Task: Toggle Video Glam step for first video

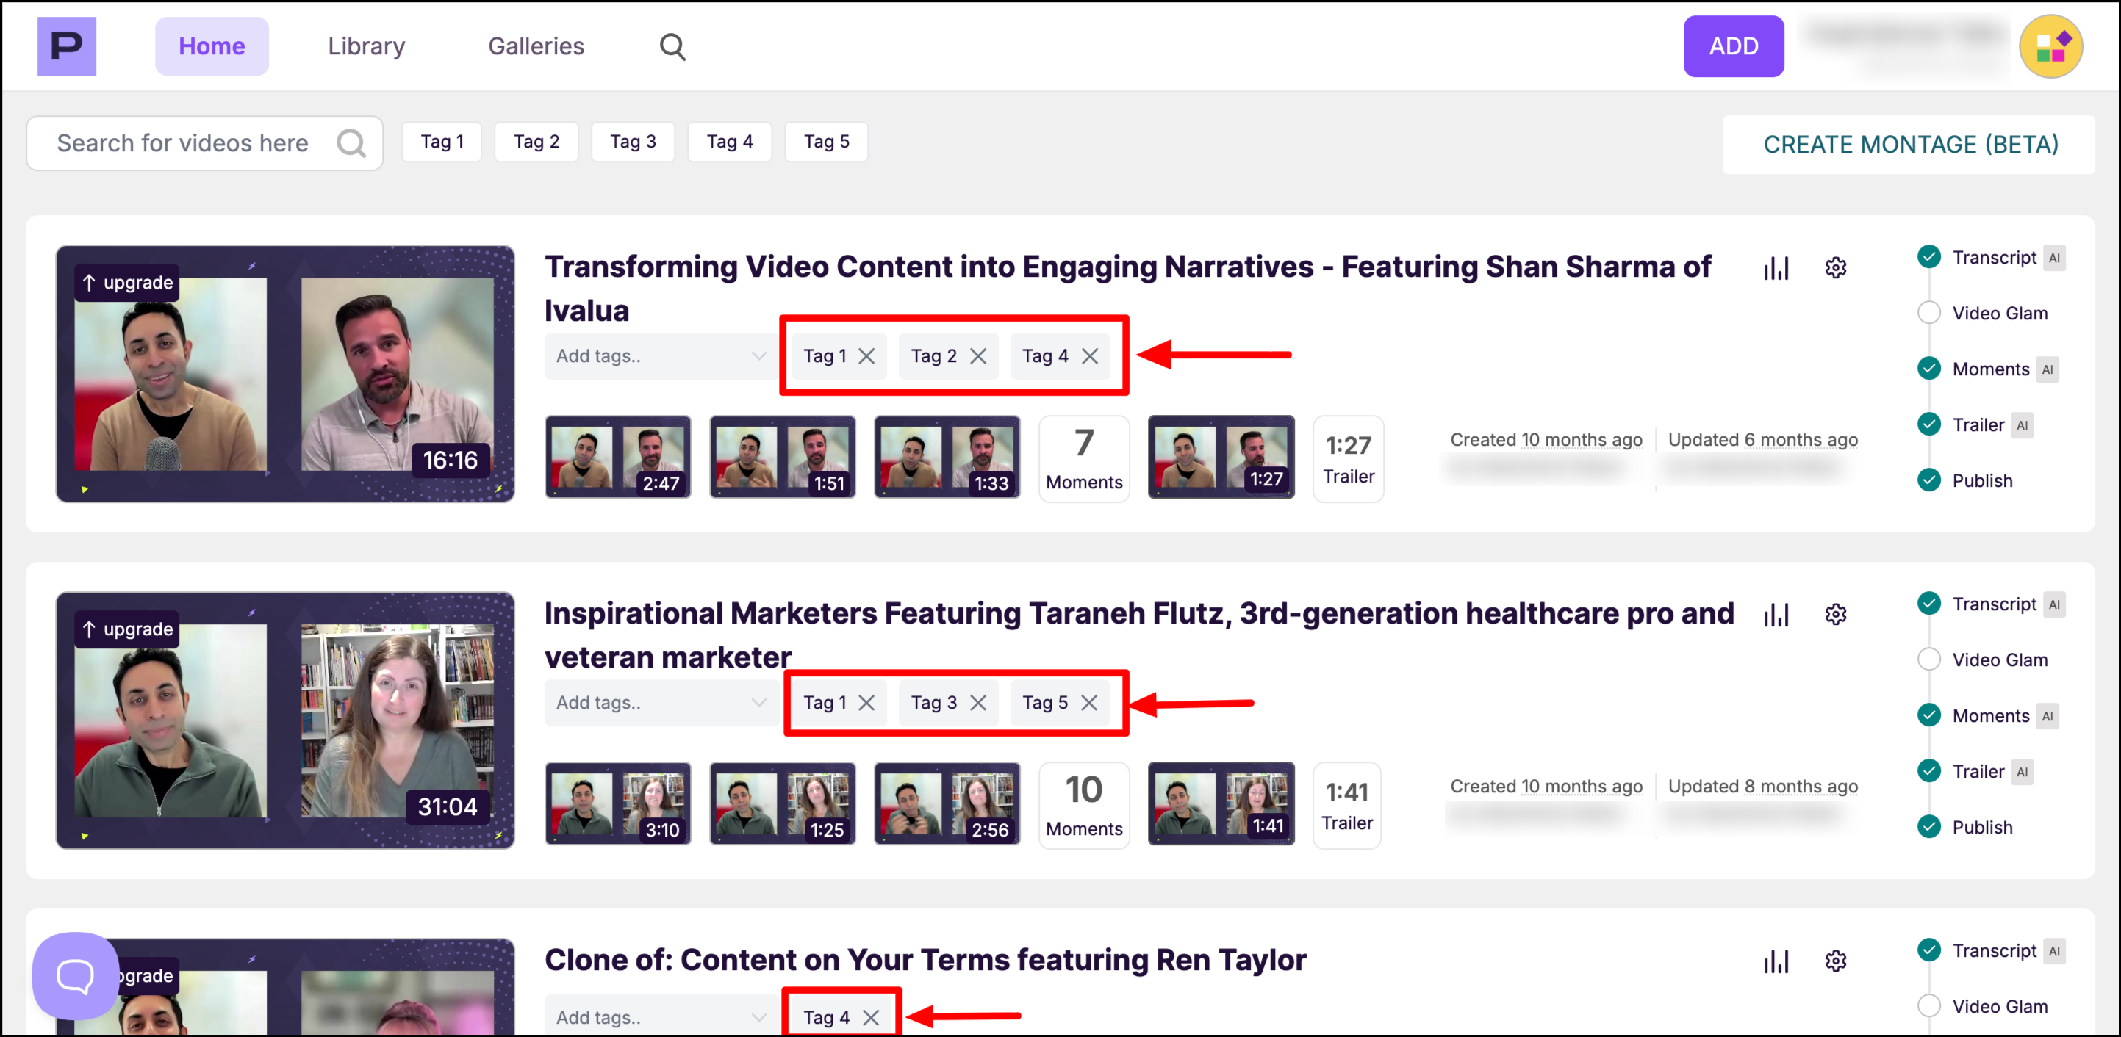Action: pos(1928,313)
